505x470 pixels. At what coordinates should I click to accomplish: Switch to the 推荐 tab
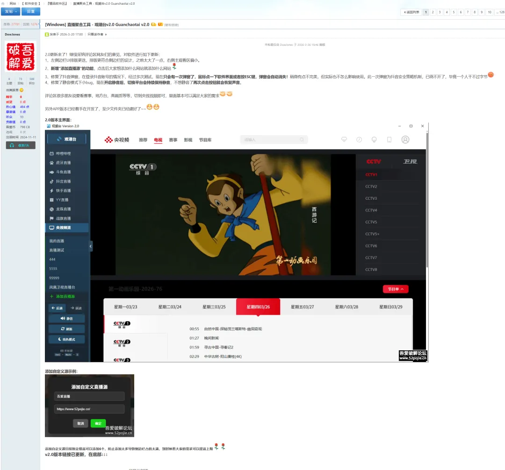point(143,140)
